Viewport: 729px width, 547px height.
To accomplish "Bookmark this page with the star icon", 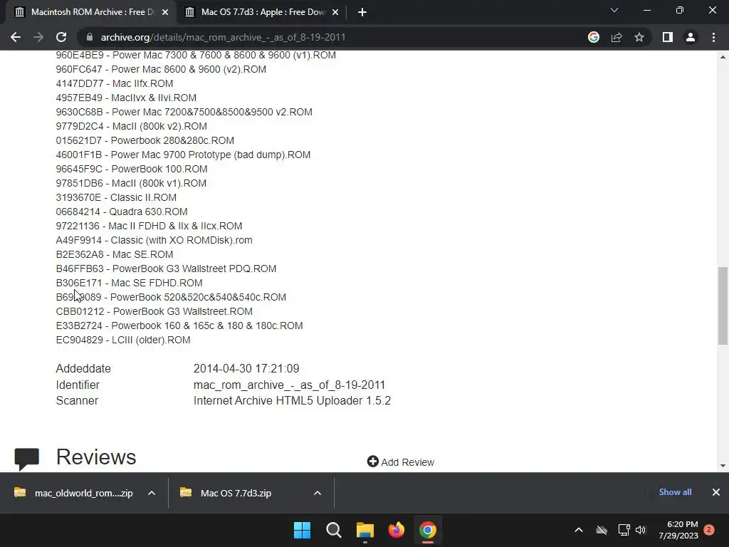I will coord(639,37).
